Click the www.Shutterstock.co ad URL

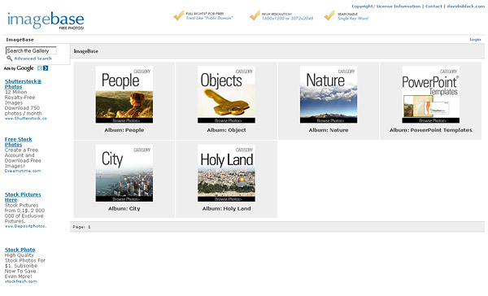pos(26,119)
